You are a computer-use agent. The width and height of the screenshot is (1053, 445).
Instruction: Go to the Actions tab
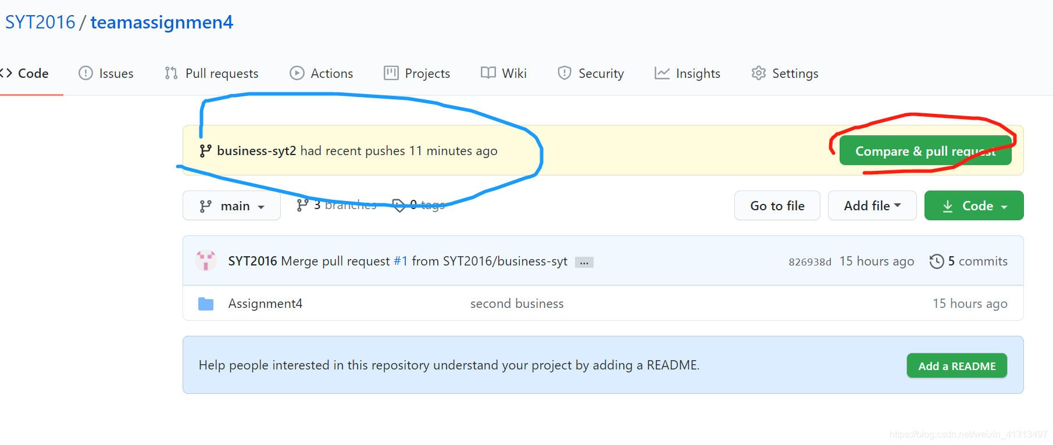[x=322, y=73]
